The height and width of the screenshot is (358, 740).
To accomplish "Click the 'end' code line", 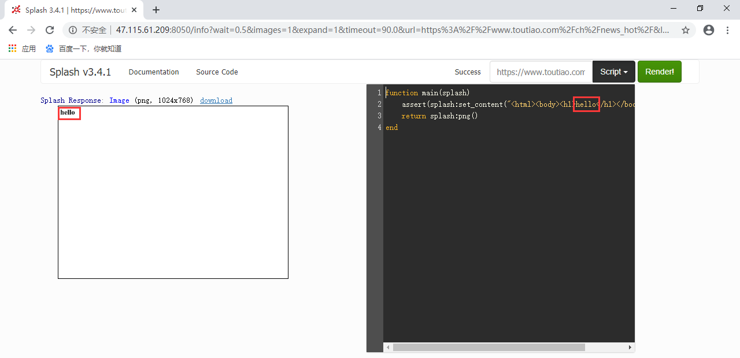I will point(392,128).
